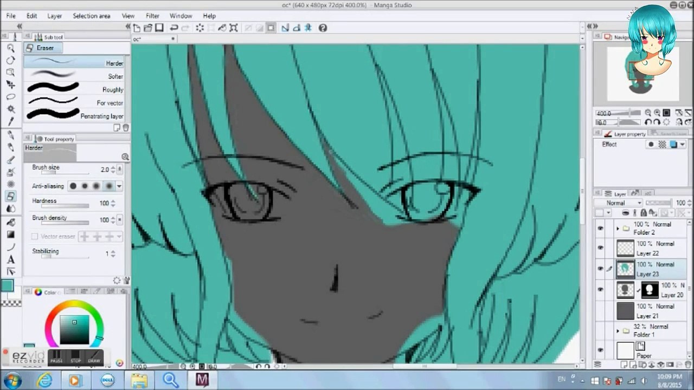The width and height of the screenshot is (694, 390).
Task: Select the Auto select magic wand tool
Action: (x=10, y=109)
